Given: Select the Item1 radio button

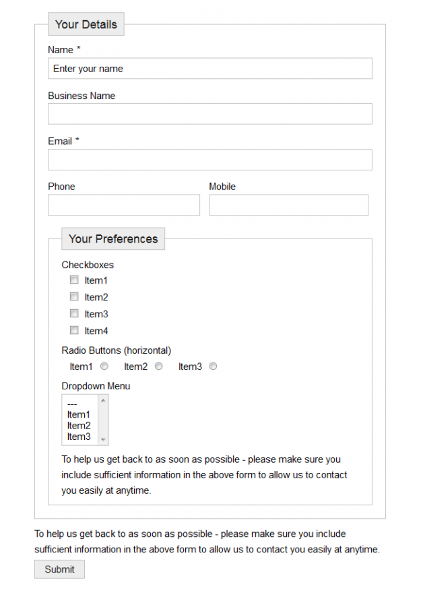Looking at the screenshot, I should (104, 366).
